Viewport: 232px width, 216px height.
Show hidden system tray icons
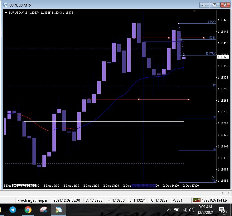pyautogui.click(x=169, y=210)
